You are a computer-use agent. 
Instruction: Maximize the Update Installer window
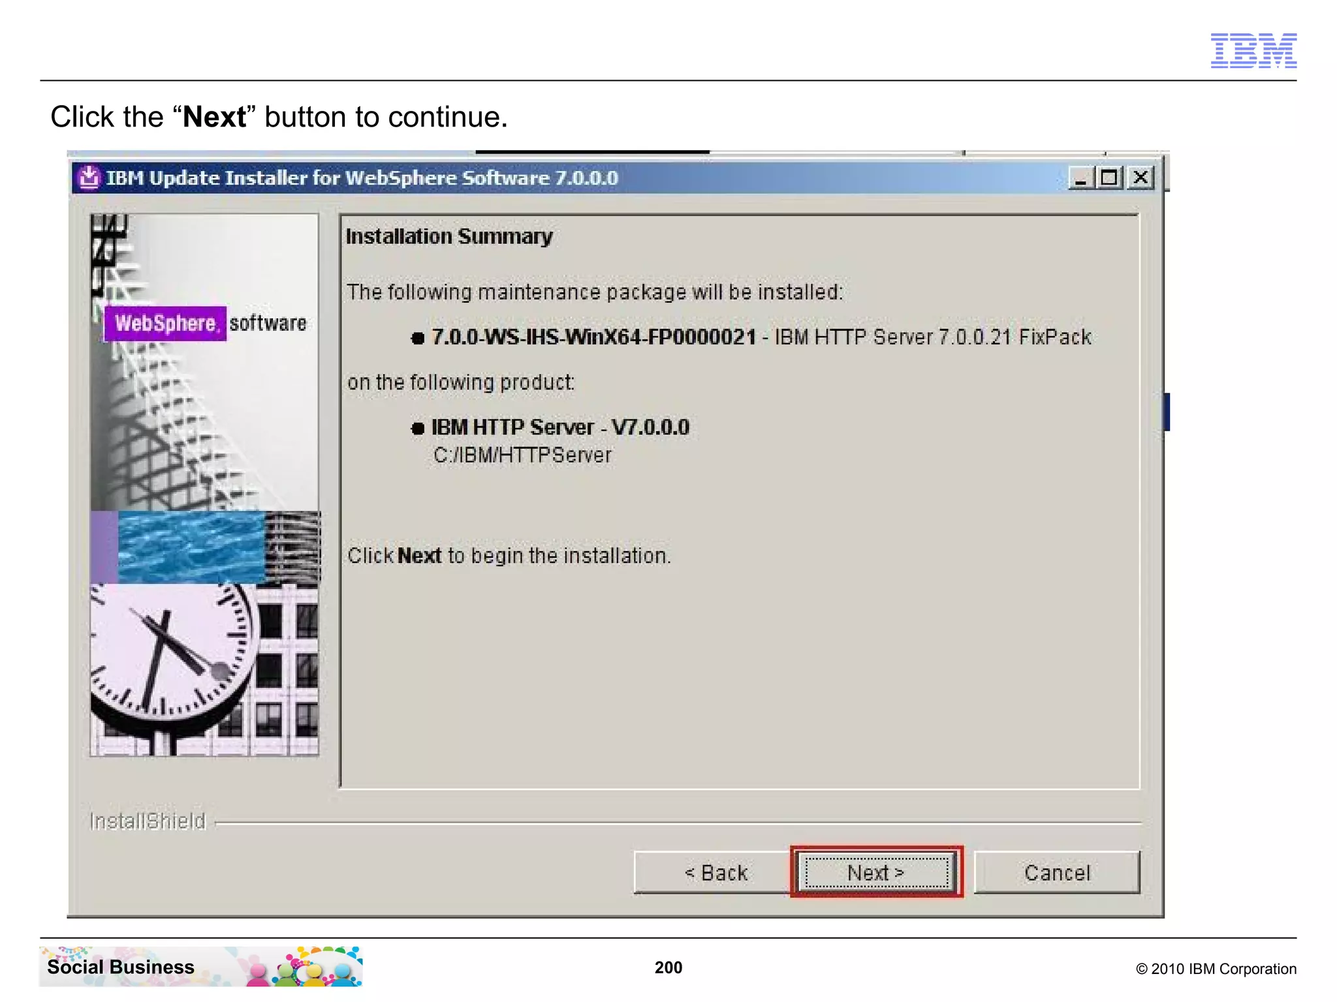click(x=1109, y=177)
